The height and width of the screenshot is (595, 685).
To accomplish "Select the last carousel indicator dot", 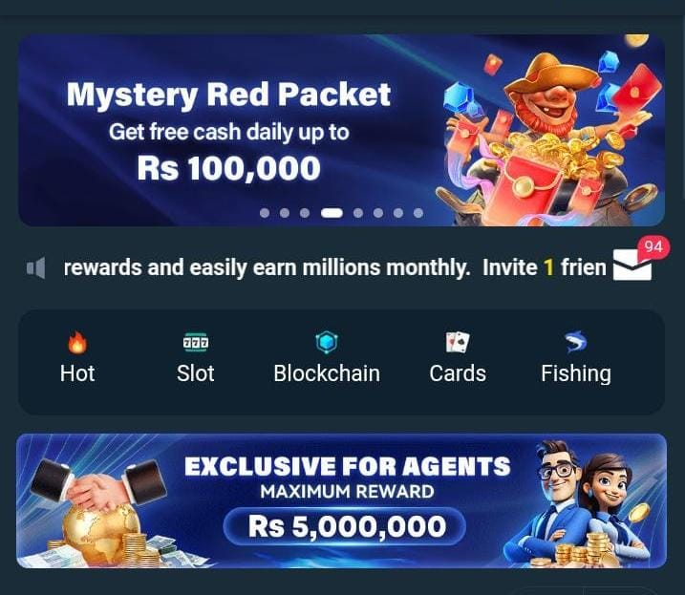I will [418, 213].
